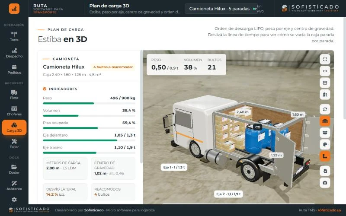Viewport: 346px width, 216px height.
Task: Click the Eje 1 · 1 / 1,3 t label
Action: [174, 167]
